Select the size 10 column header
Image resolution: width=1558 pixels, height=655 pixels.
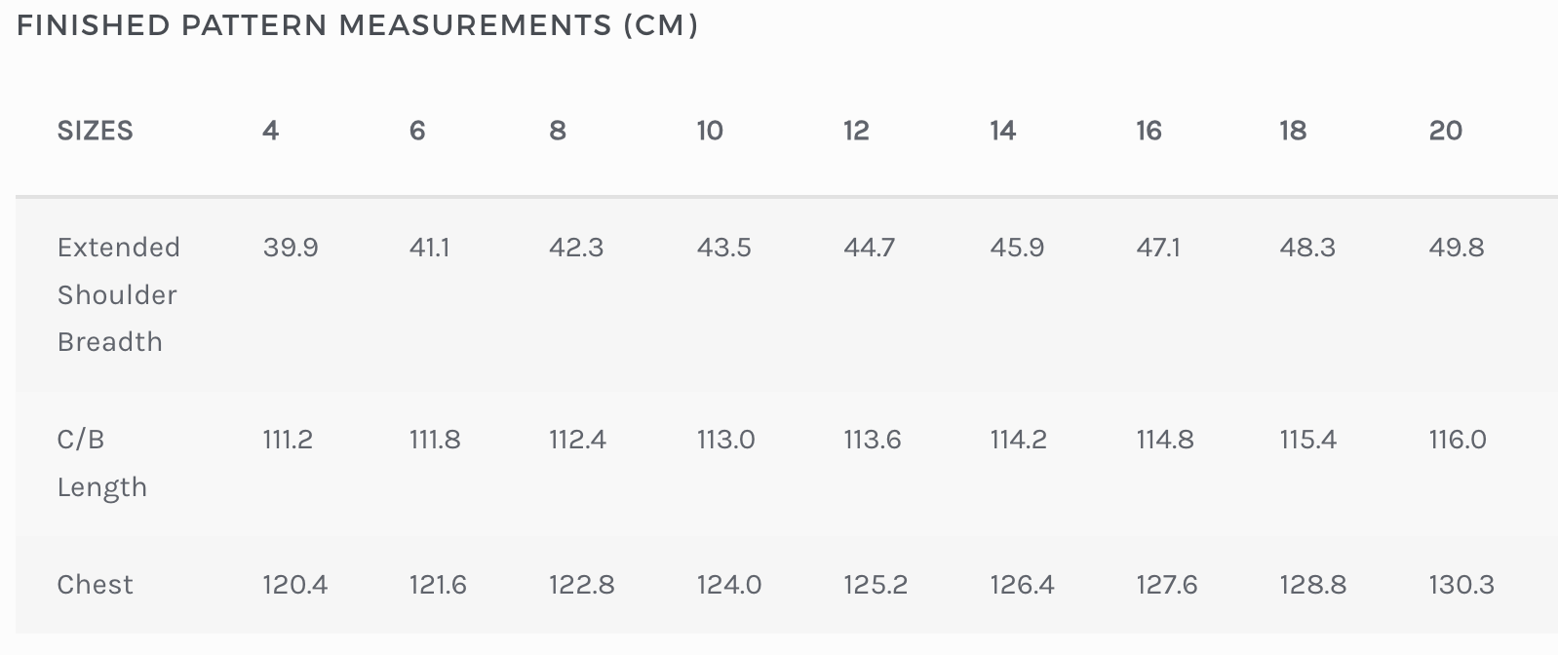click(709, 131)
